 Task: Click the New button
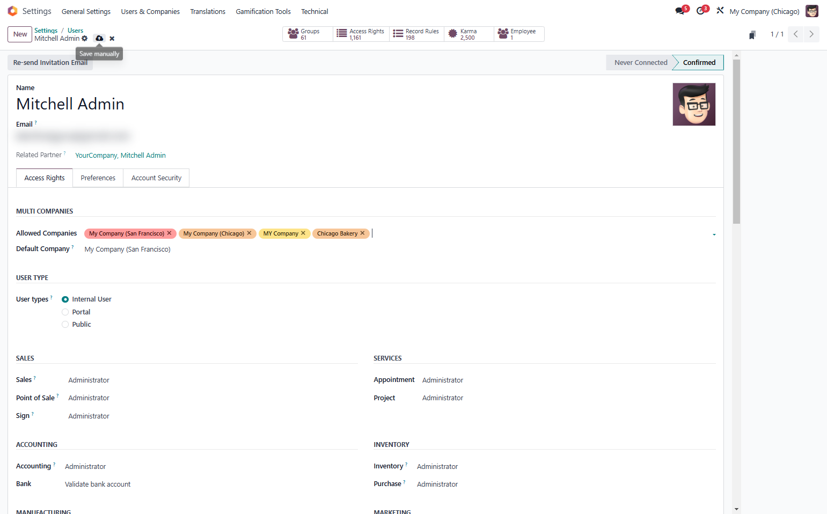point(20,34)
